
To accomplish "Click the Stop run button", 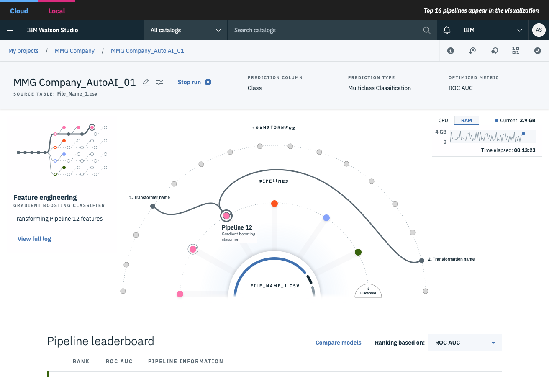I will 194,82.
